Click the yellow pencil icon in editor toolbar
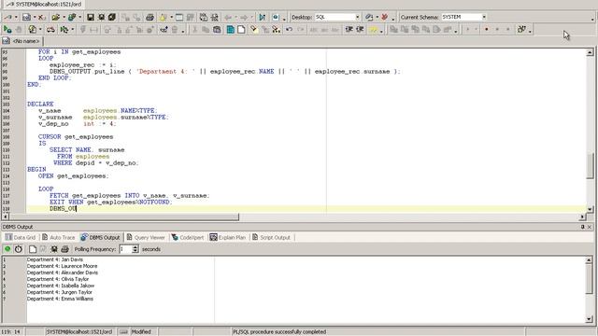Screen dimensions: 598x336 click(x=254, y=29)
